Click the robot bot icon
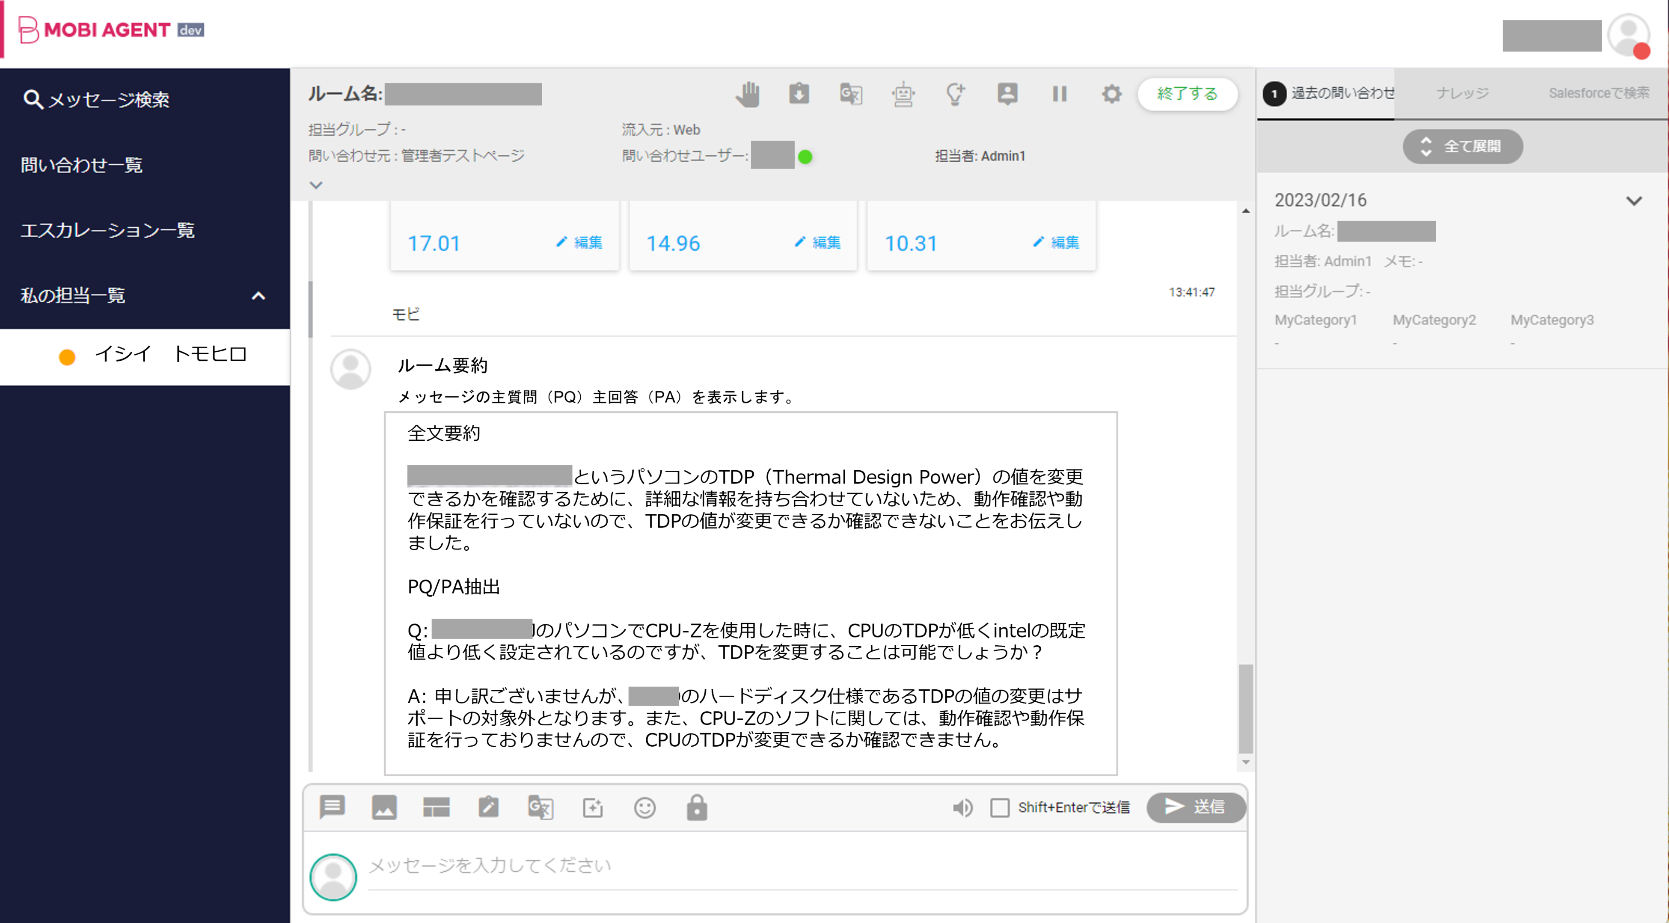Image resolution: width=1669 pixels, height=923 pixels. [903, 95]
